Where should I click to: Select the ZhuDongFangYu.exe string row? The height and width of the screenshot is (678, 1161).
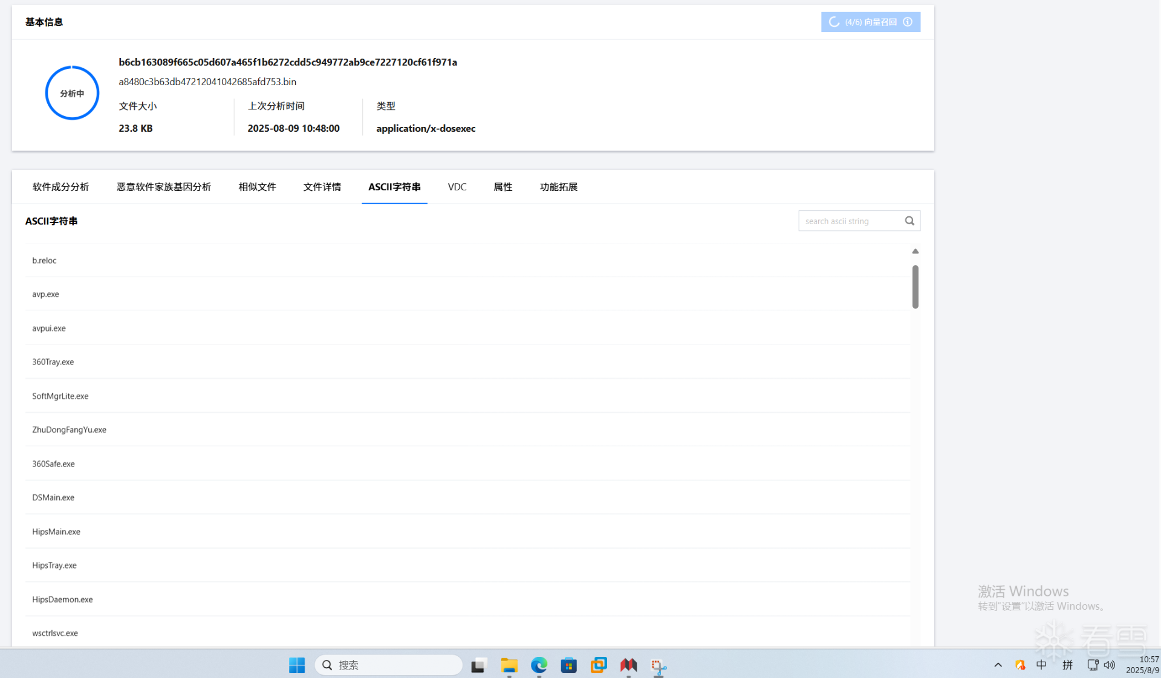(69, 430)
